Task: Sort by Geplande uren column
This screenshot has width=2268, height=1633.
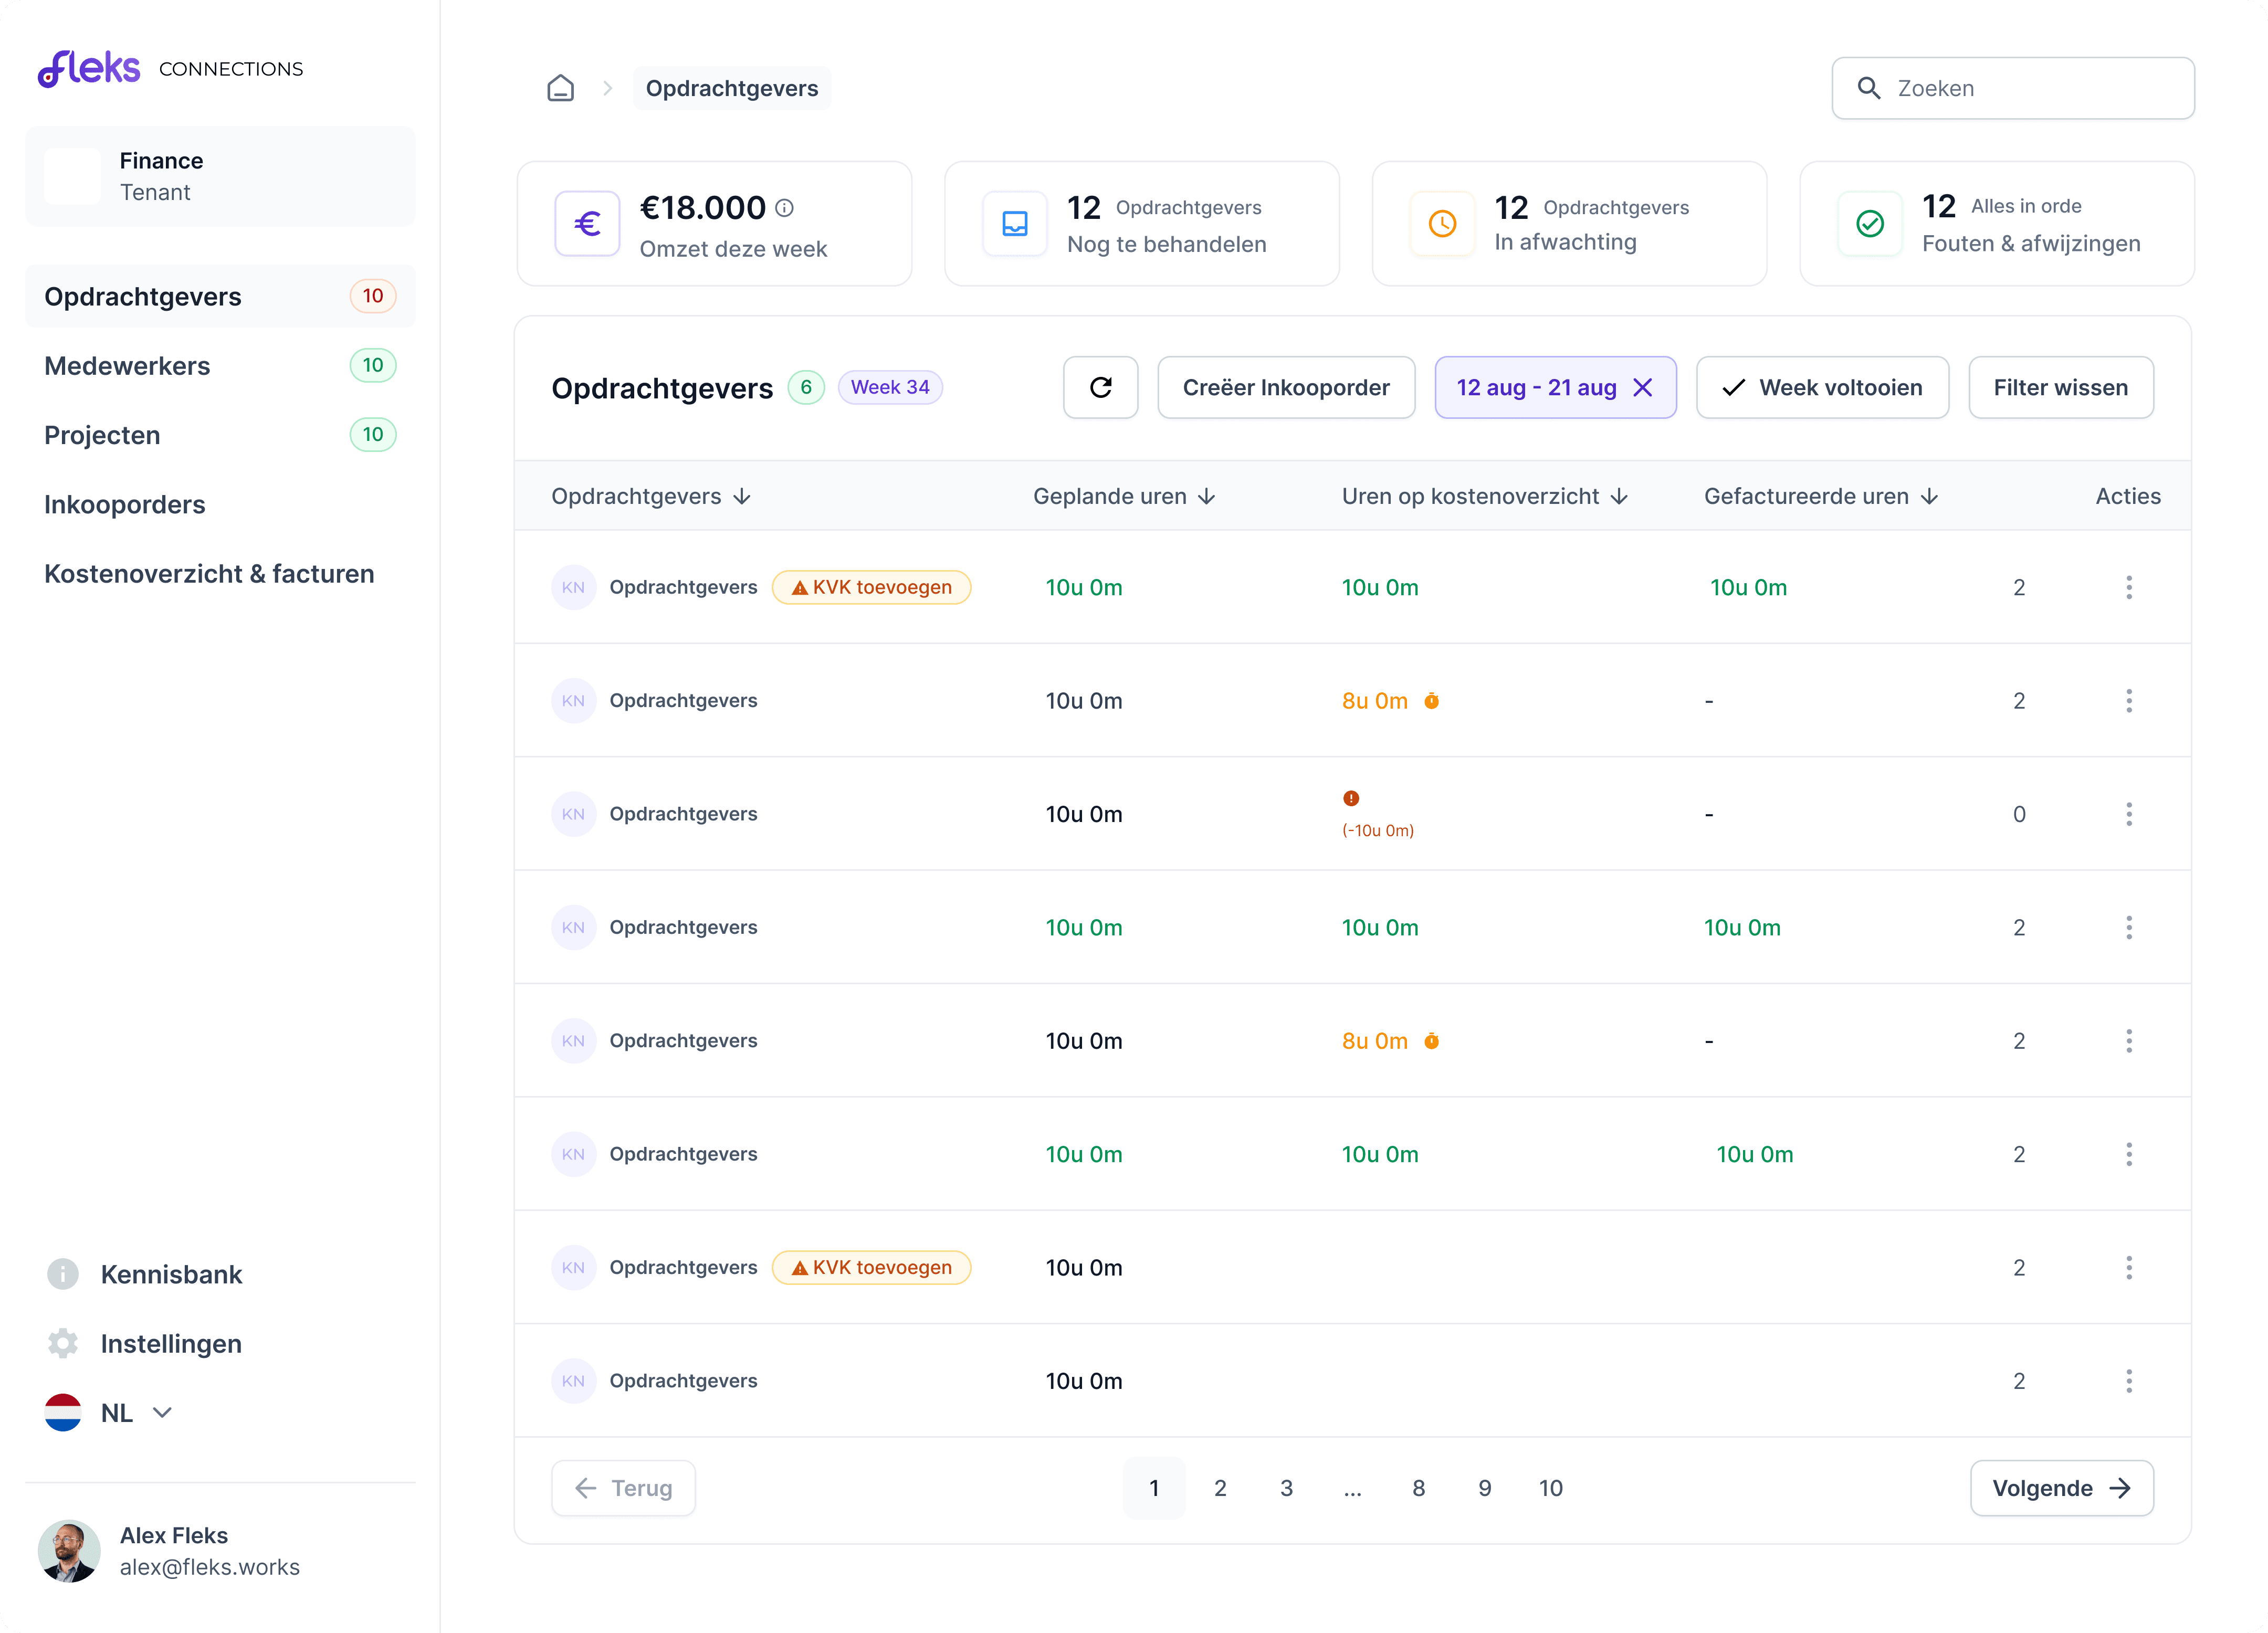Action: click(x=1124, y=496)
